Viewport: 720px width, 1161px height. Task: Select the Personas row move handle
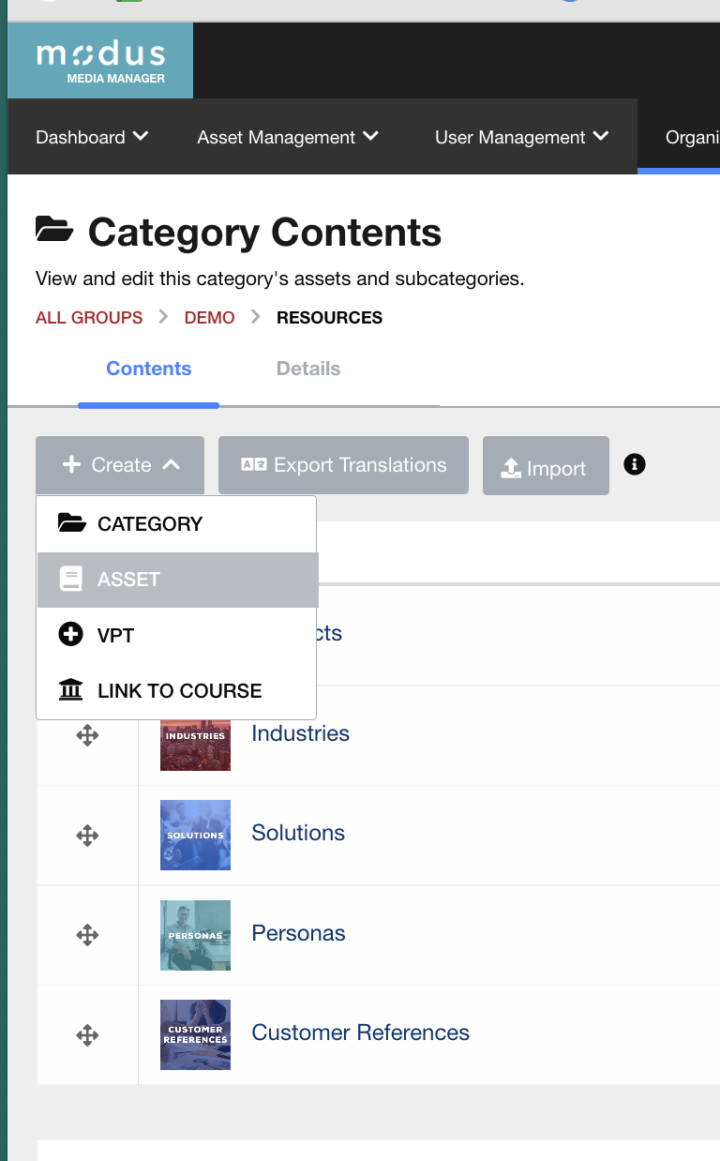pos(87,934)
